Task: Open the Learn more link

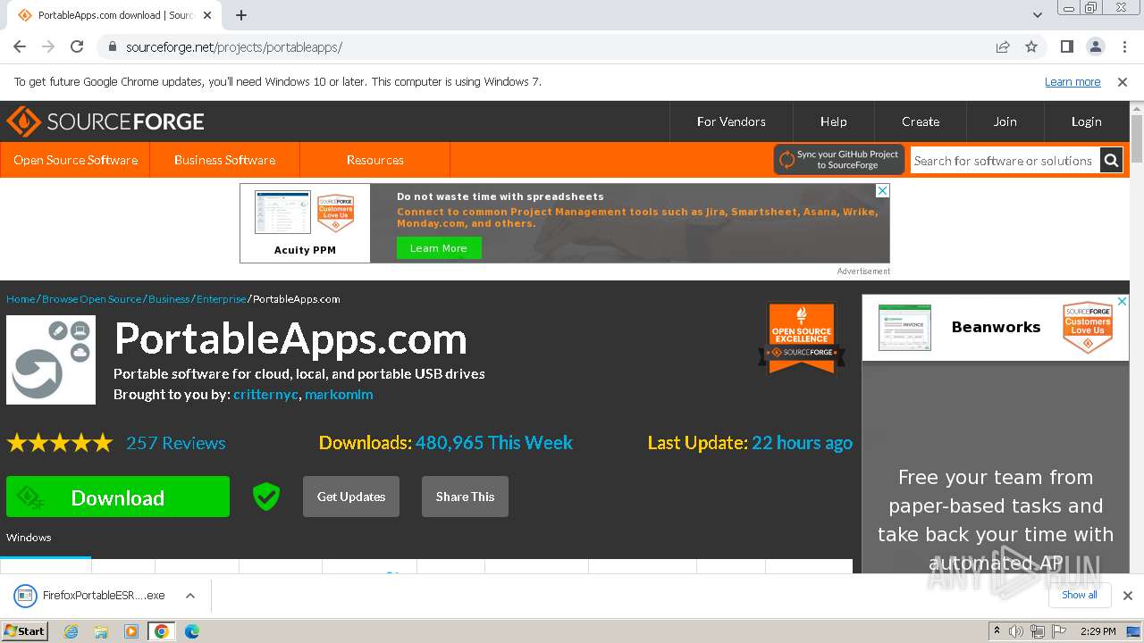Action: pos(1072,82)
